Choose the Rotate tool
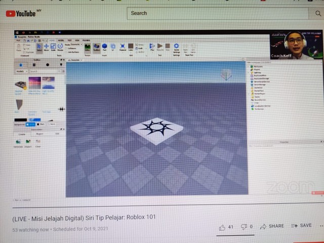This screenshot has width=324, height=243. coord(60,47)
